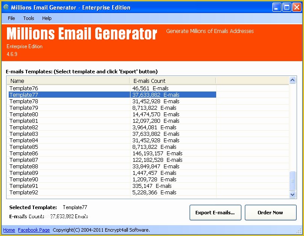The width and height of the screenshot is (304, 236).
Task: Click the scrollbar down arrow
Action: tap(292, 194)
